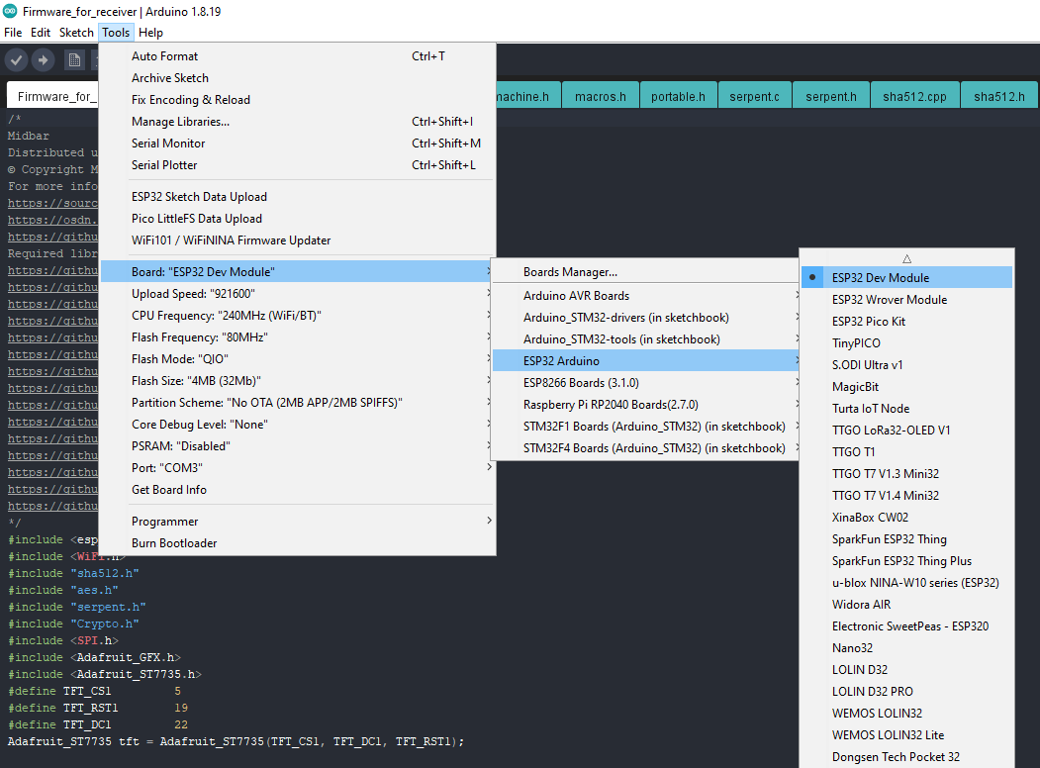Select the Nano32 board
Image resolution: width=1040 pixels, height=768 pixels.
(x=906, y=648)
